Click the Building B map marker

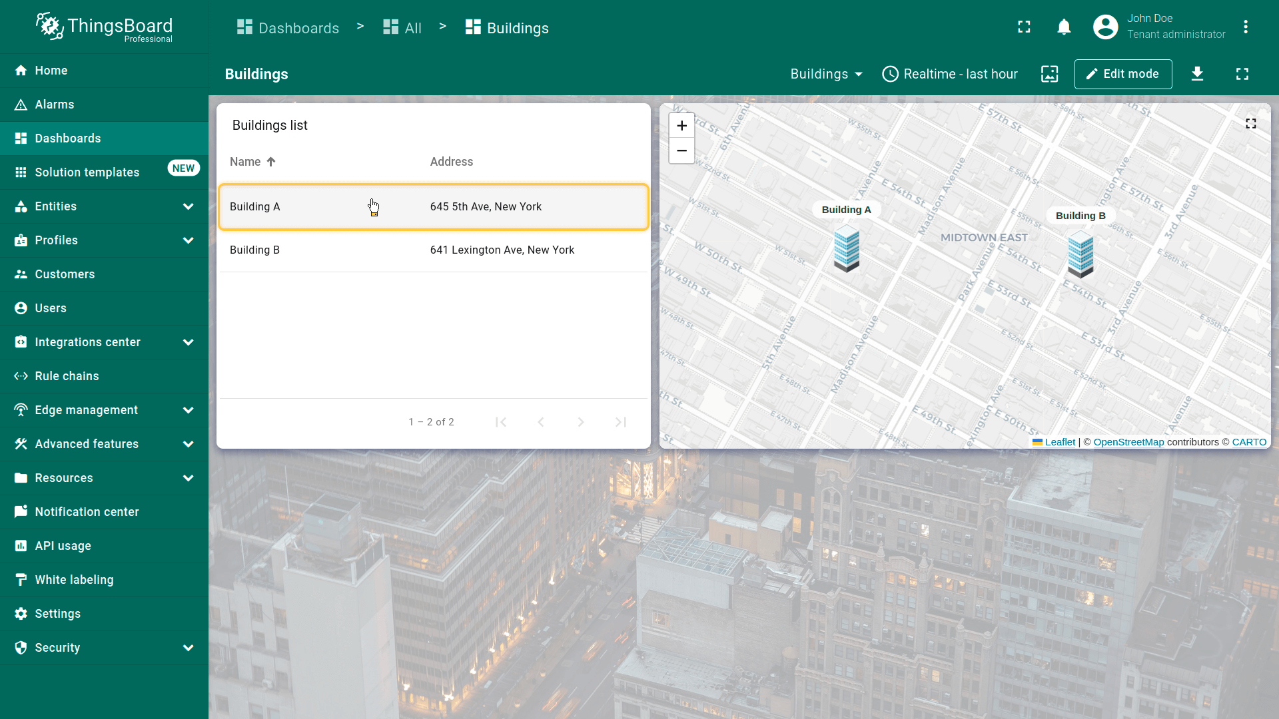point(1080,253)
